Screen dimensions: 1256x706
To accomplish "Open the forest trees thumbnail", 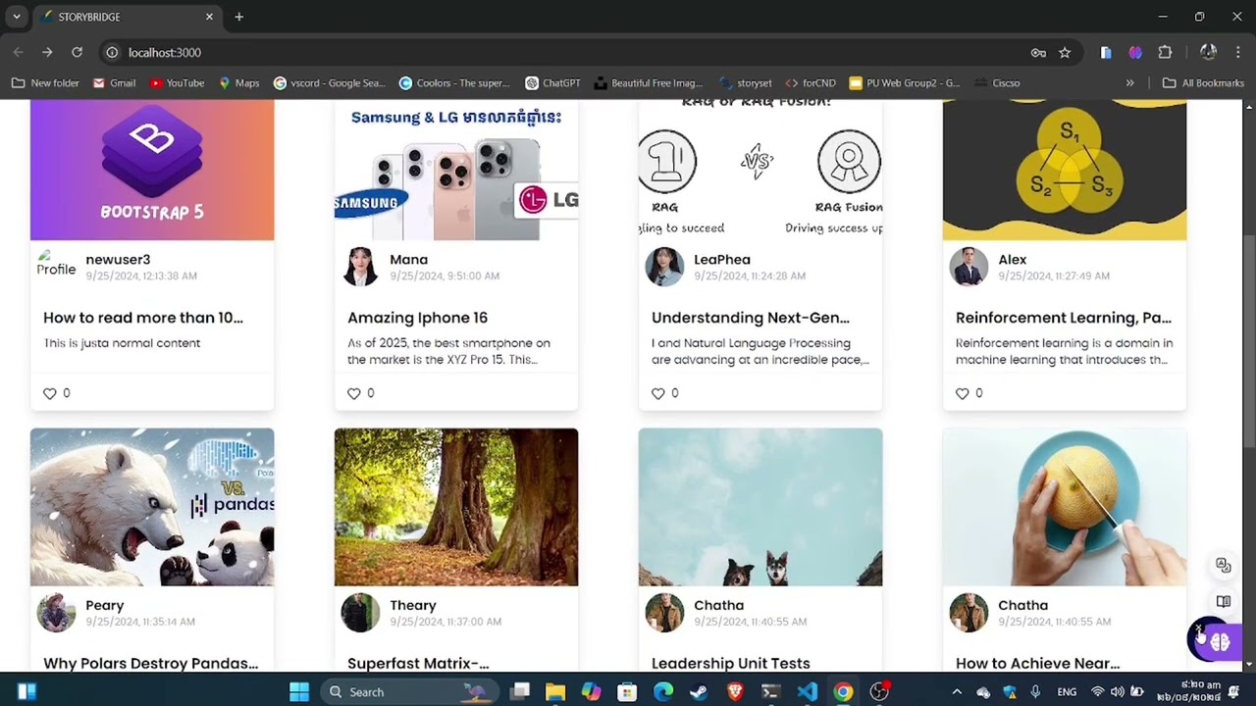I will click(456, 507).
